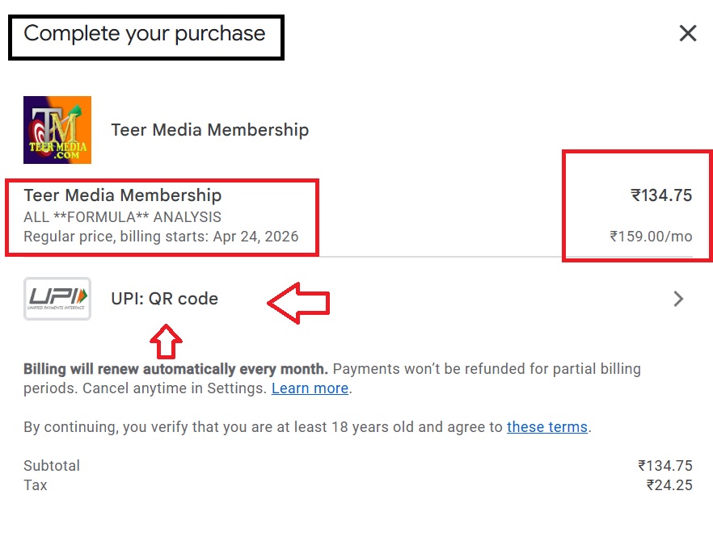The height and width of the screenshot is (541, 713).
Task: Click the billing starts Apr 24, 2026 text
Action: [x=161, y=237]
